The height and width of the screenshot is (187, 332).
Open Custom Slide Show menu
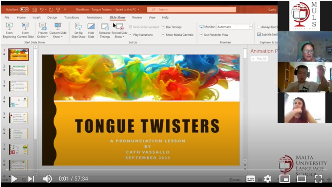58,31
